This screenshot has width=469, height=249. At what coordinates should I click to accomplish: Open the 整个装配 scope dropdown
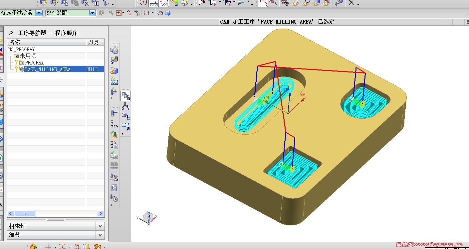93,13
